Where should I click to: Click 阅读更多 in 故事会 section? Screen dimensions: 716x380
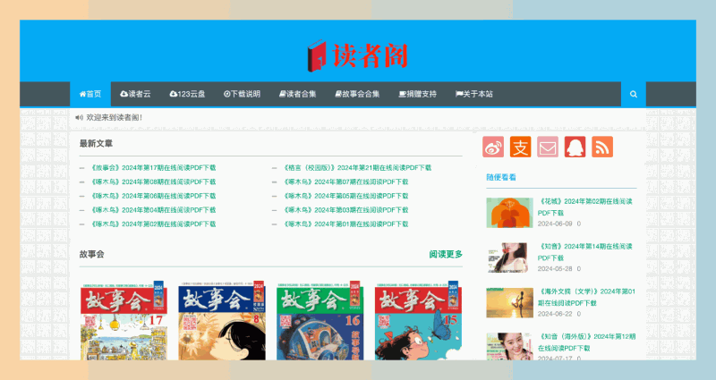446,255
